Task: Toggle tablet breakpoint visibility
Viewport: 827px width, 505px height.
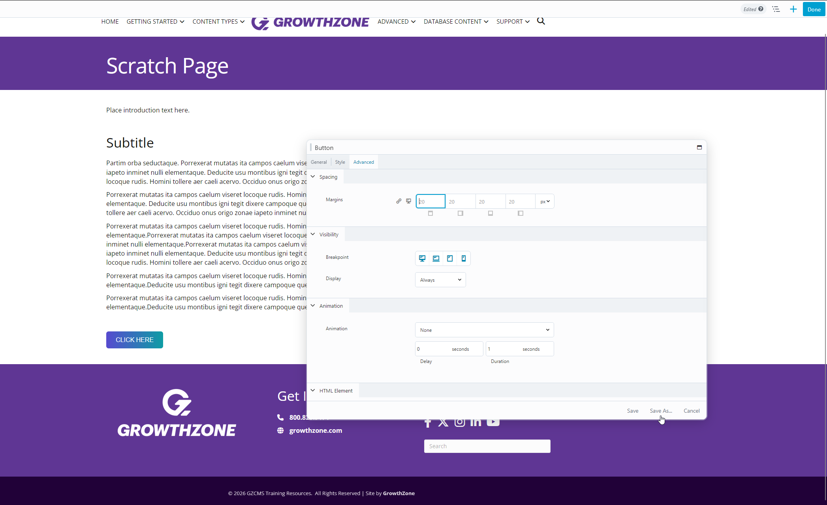Action: pos(450,258)
